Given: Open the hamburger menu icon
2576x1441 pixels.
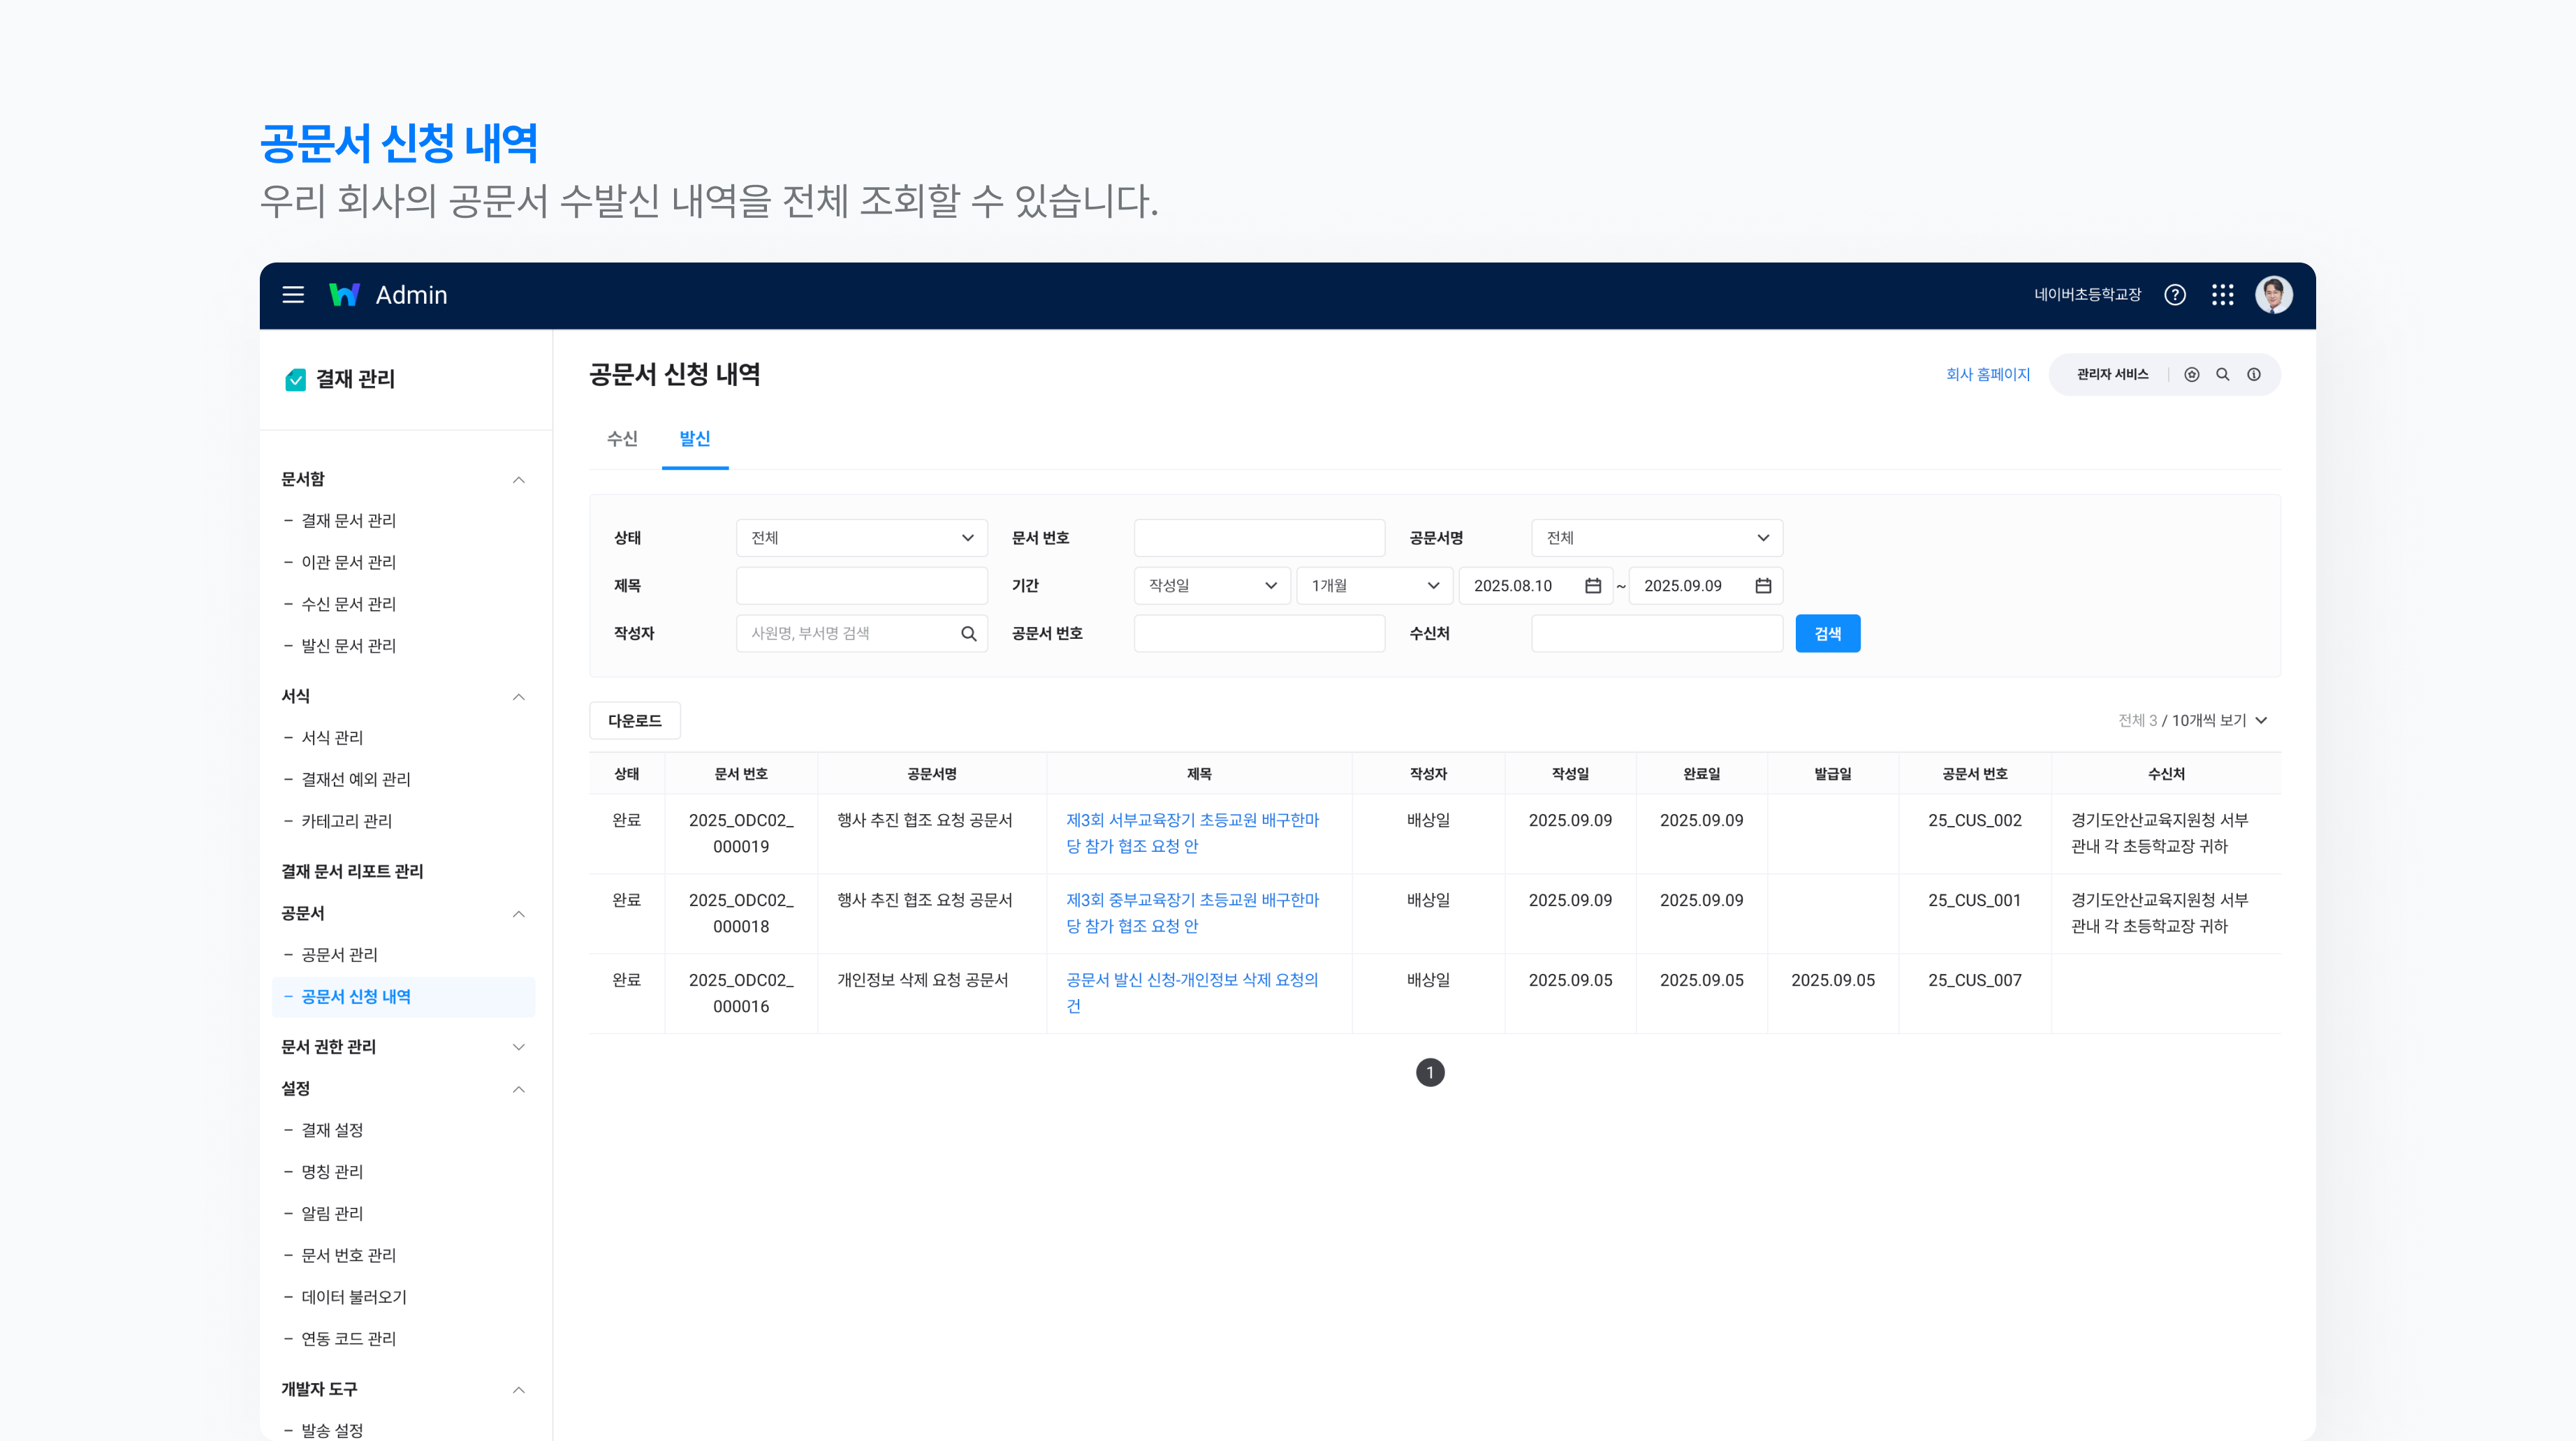Looking at the screenshot, I should pos(293,295).
